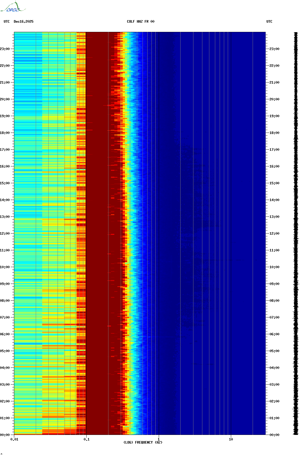308x457 pixels.
Task: Select the 03:00 tick on right axis
Action: click(274, 385)
